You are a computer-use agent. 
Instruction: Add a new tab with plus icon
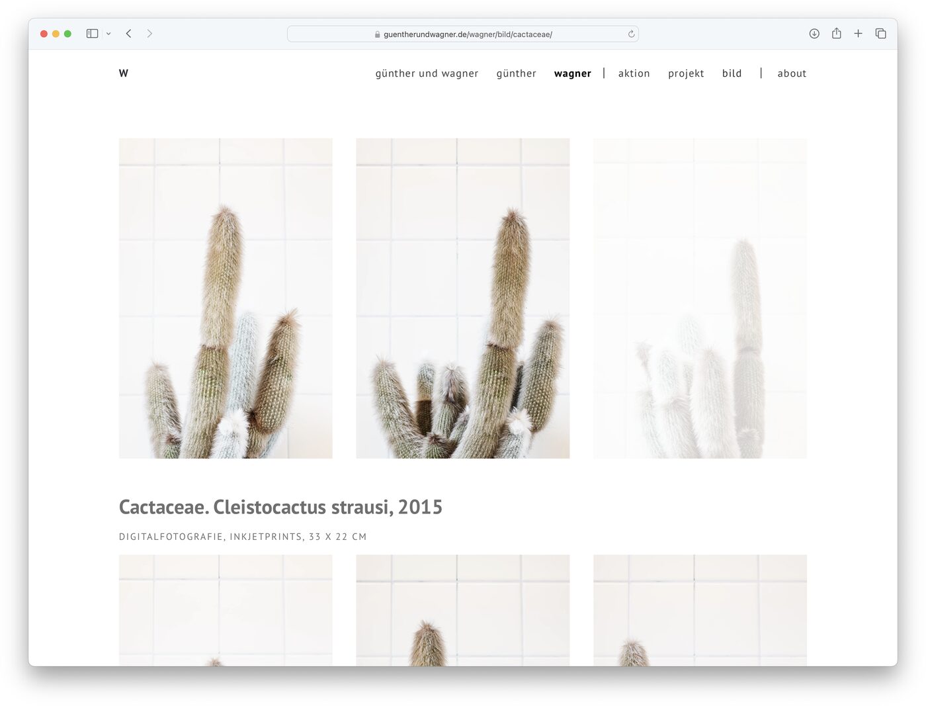[858, 34]
